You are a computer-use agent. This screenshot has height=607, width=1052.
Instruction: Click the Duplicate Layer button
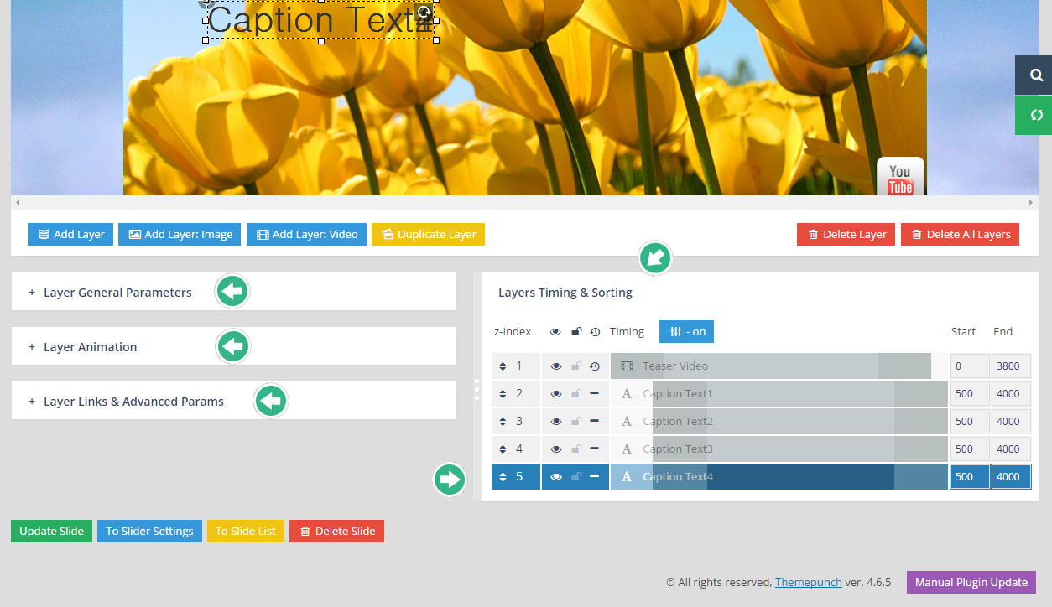coord(428,235)
